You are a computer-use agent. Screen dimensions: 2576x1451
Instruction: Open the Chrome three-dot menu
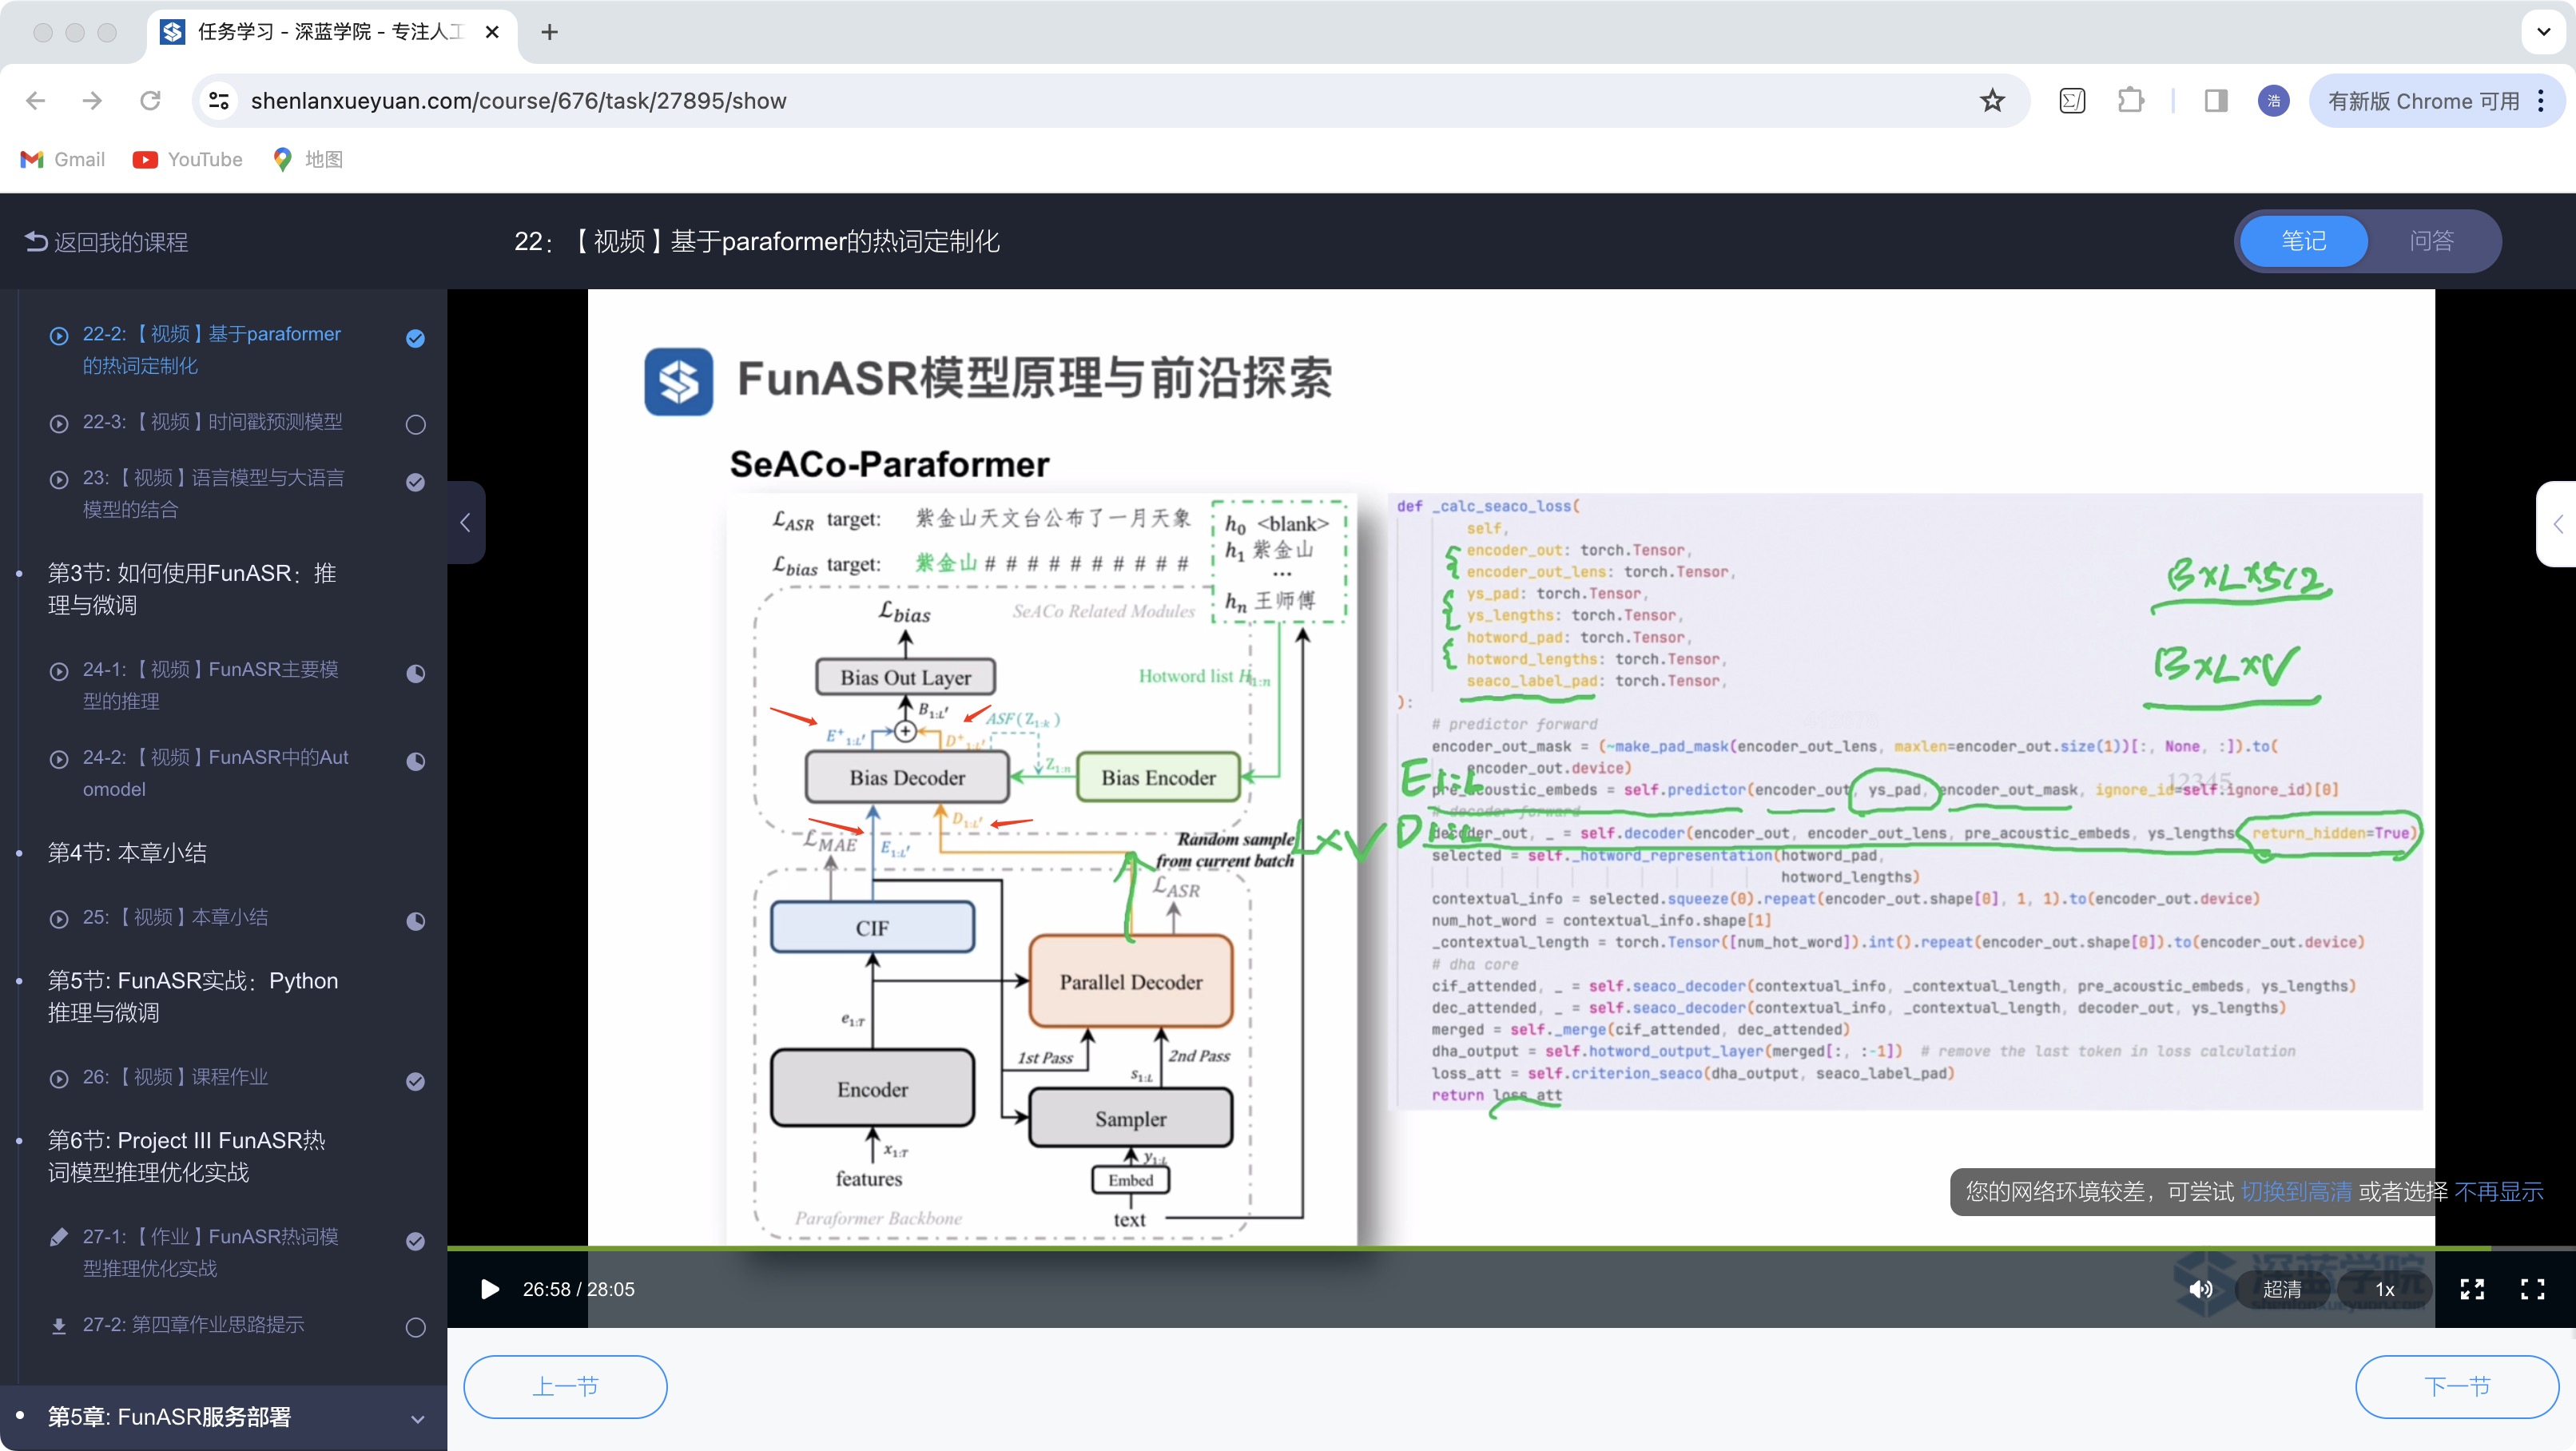point(2541,101)
